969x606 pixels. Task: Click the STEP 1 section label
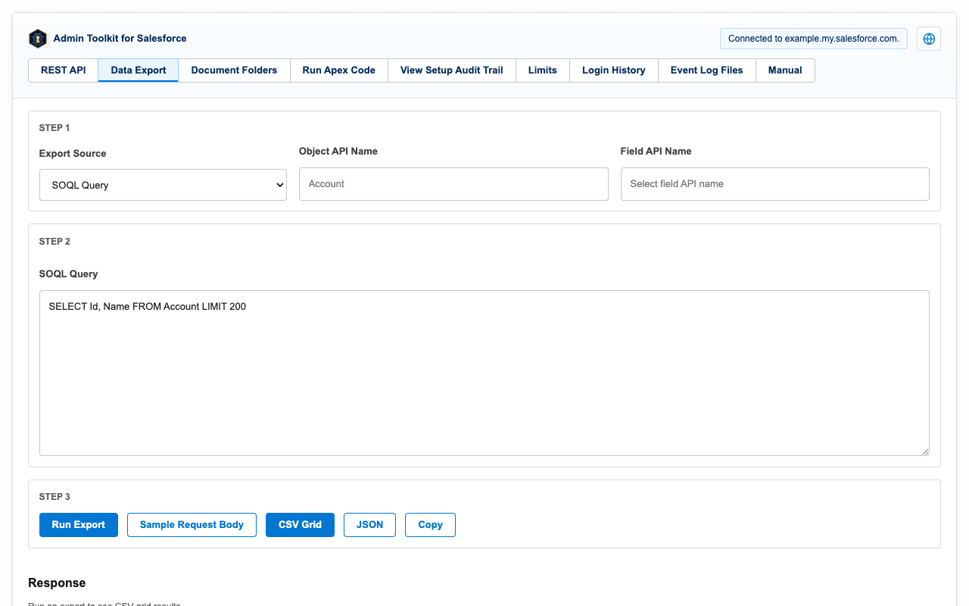[x=55, y=128]
